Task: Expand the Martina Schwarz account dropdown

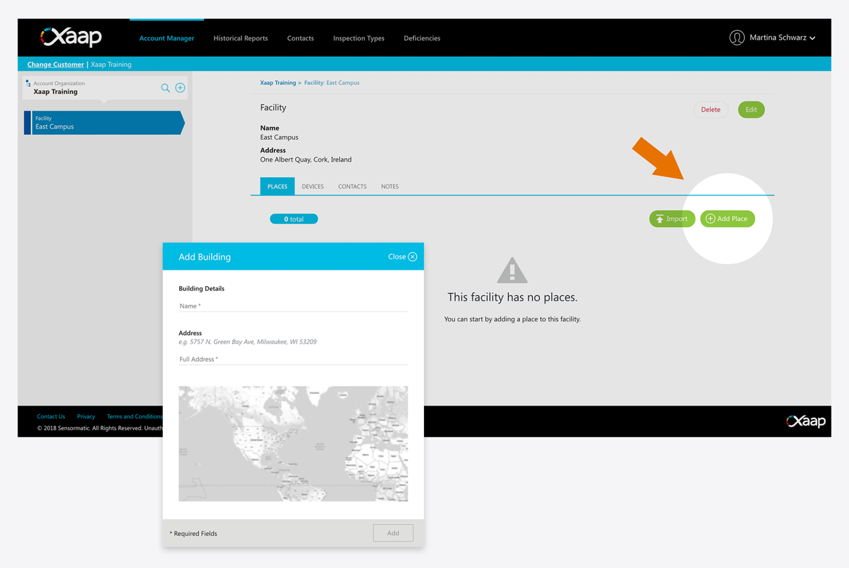Action: [x=813, y=38]
